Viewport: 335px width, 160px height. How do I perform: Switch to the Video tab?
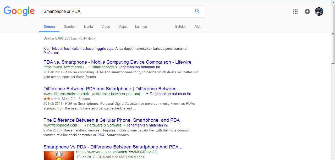(106, 26)
